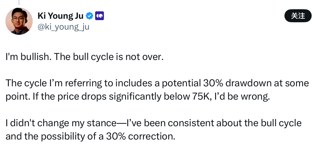
Task: Click the sentence "I'm bullish."
Action: (28, 57)
